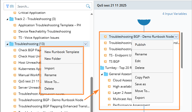Click the General Assessment folder icon
Screen dimensions: 192x112
pos(106,74)
